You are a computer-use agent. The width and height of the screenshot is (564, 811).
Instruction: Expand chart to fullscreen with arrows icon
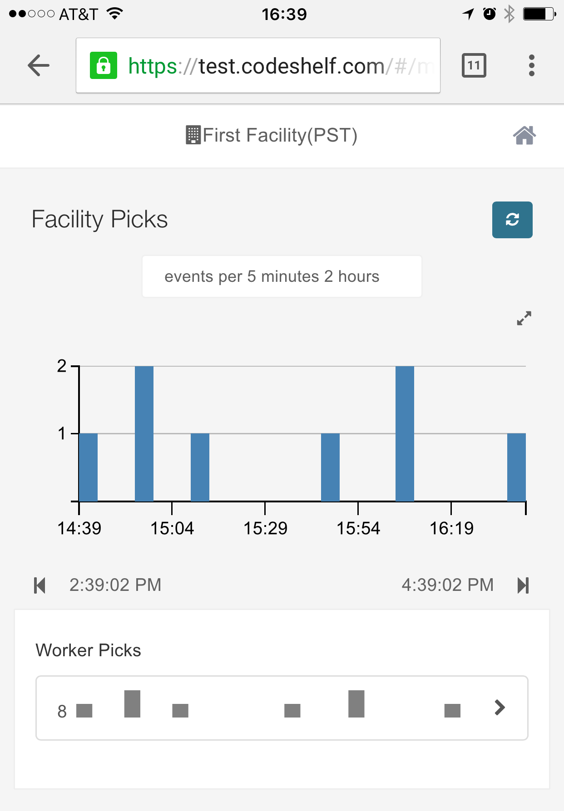[x=524, y=318]
